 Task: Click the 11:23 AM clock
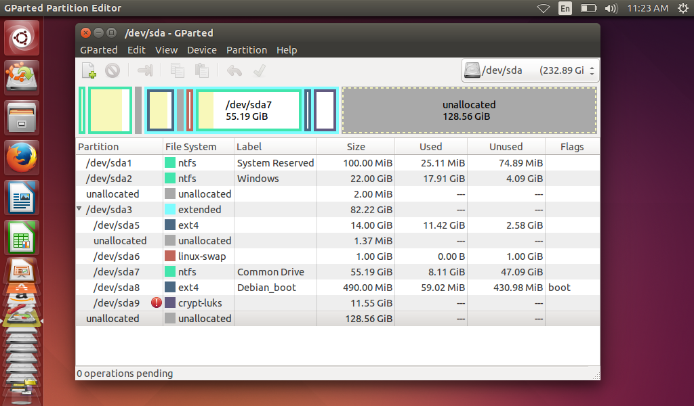click(x=647, y=8)
